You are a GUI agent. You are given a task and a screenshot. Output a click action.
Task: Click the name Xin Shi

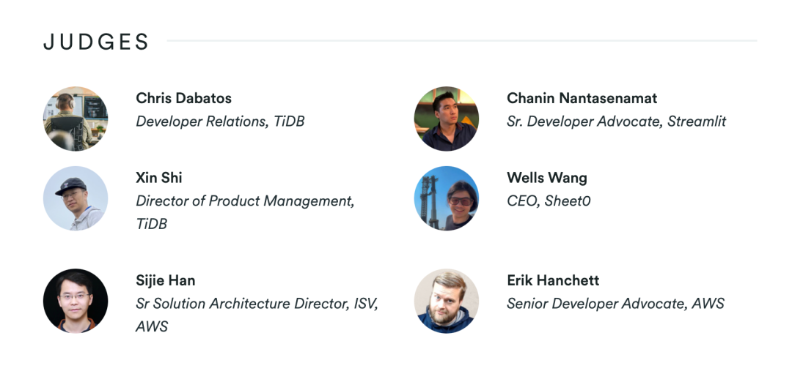coord(159,178)
